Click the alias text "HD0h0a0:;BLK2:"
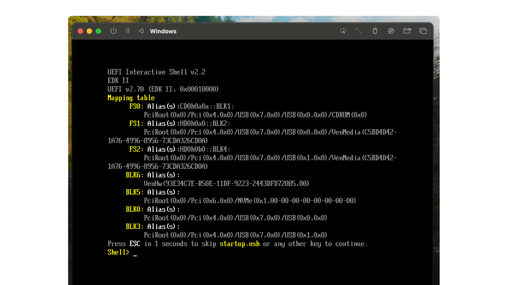 coord(206,123)
